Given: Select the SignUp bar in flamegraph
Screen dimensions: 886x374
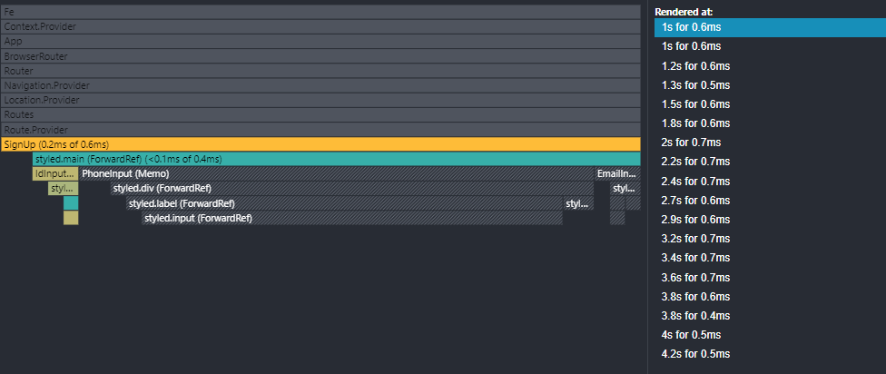Looking at the screenshot, I should click(320, 144).
